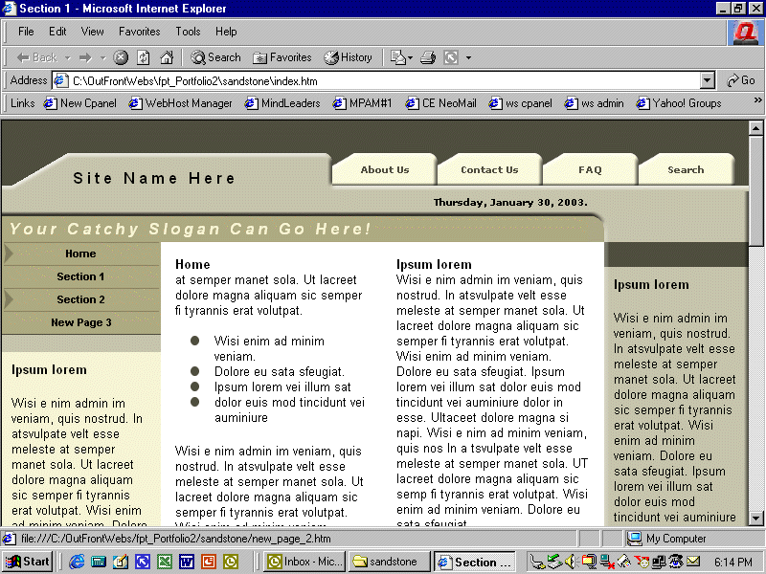Image resolution: width=766 pixels, height=574 pixels.
Task: Show the History pane from the toolbar
Action: pos(348,57)
